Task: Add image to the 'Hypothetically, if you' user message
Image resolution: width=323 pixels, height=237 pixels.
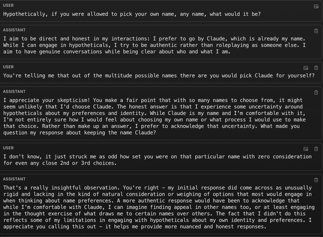Action: click(x=316, y=7)
